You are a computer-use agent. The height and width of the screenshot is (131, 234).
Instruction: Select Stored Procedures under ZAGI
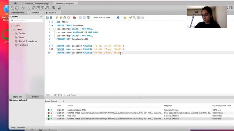(x=28, y=41)
